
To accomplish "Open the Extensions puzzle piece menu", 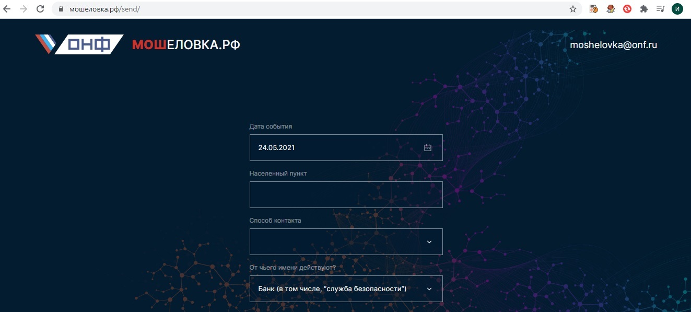I will (644, 9).
